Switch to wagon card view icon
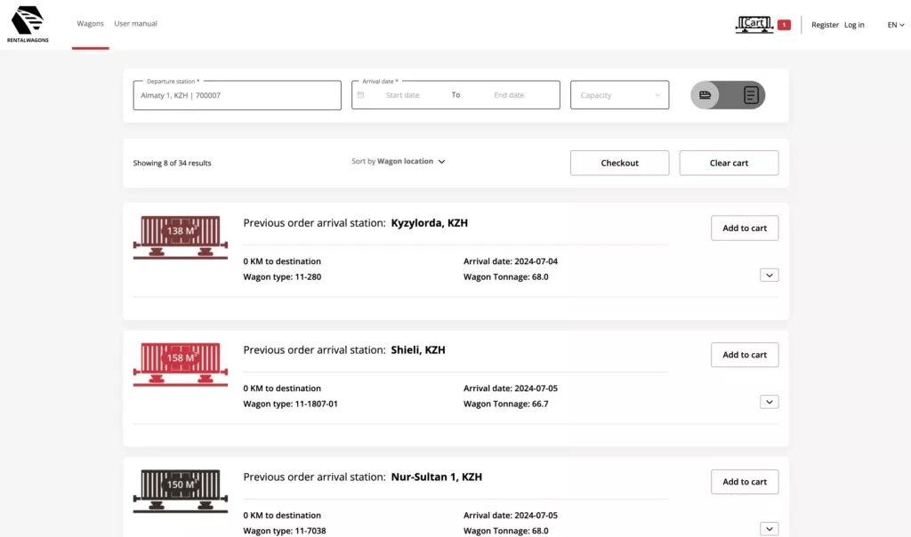Screen dimensions: 911x537 click(x=705, y=94)
